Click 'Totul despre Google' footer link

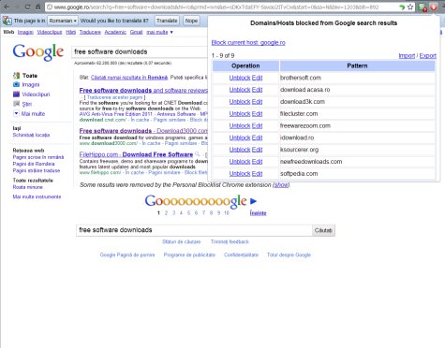coord(289,254)
